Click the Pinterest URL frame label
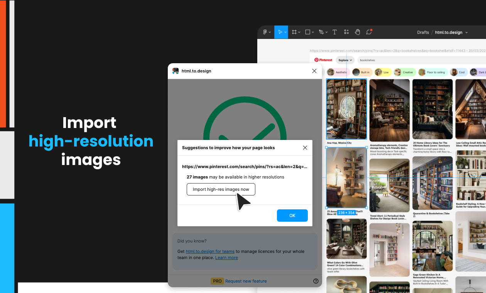The height and width of the screenshot is (293, 486). pos(398,51)
